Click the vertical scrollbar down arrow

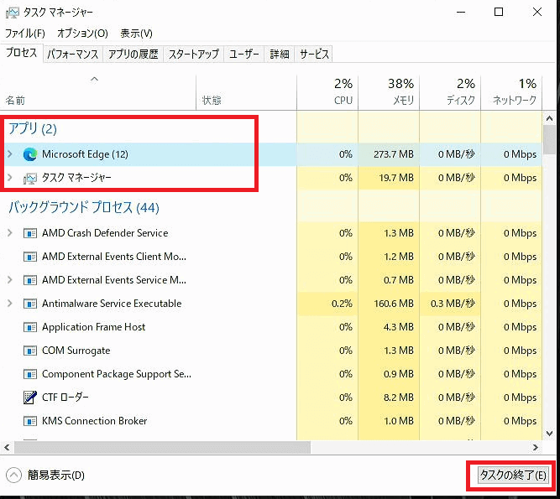point(549,434)
